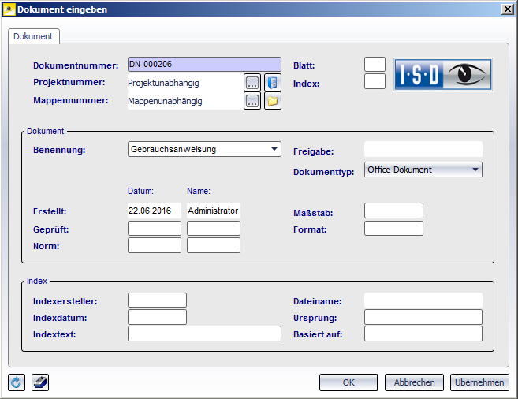Image resolution: width=518 pixels, height=399 pixels.
Task: Open the Mappennummer browse ellipsis button
Action: tap(252, 101)
